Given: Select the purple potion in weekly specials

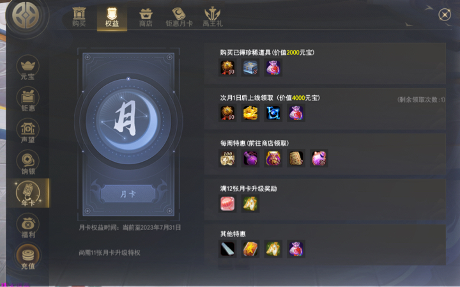Looking at the screenshot, I should (x=250, y=159).
